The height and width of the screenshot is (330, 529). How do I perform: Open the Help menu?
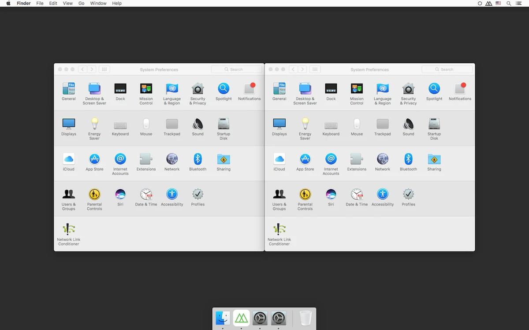click(117, 3)
